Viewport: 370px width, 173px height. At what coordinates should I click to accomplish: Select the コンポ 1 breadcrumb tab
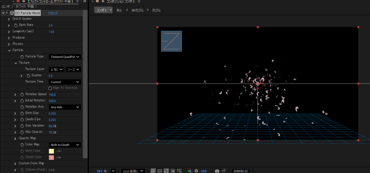(x=101, y=10)
